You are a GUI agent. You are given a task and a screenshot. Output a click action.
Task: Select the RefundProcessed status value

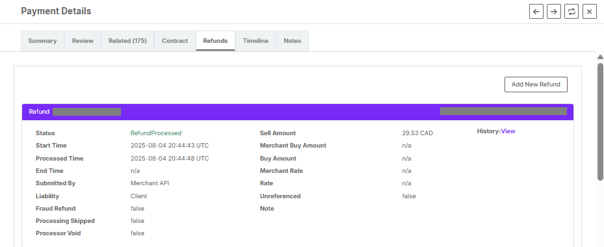point(156,133)
